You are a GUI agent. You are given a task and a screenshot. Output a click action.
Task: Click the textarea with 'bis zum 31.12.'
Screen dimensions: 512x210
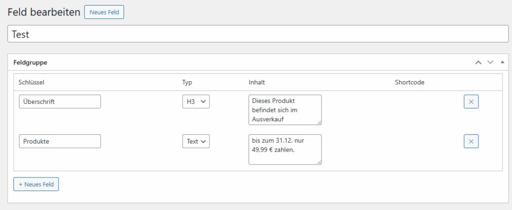(x=284, y=149)
